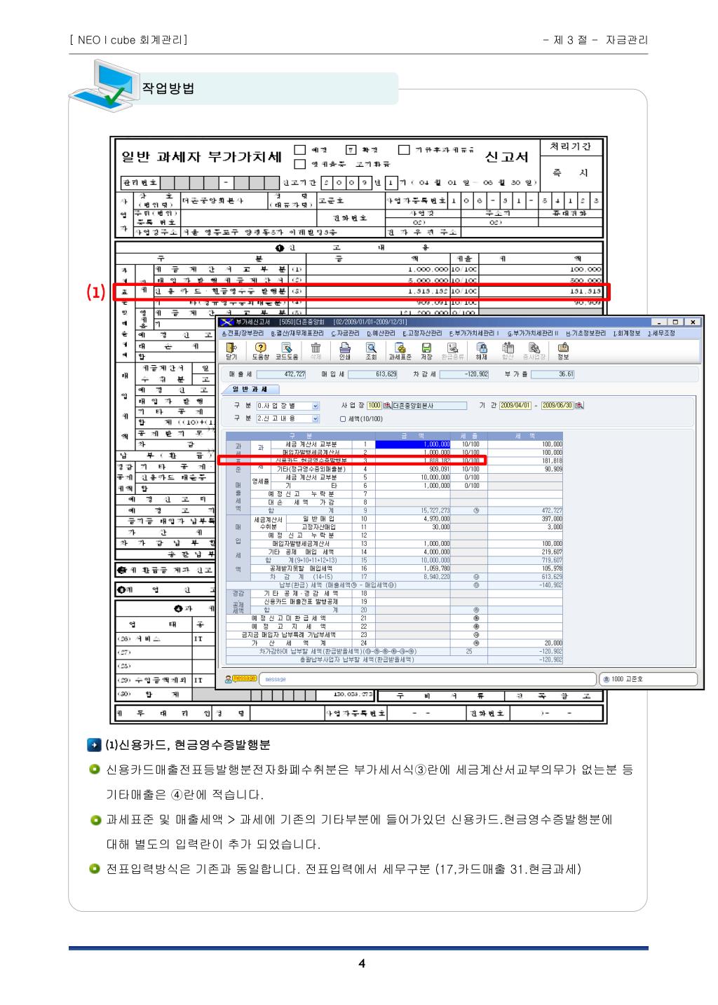718x1005 pixels.
Task: Select highlighted 1,000,000 cell in row 1
Action: click(x=413, y=444)
